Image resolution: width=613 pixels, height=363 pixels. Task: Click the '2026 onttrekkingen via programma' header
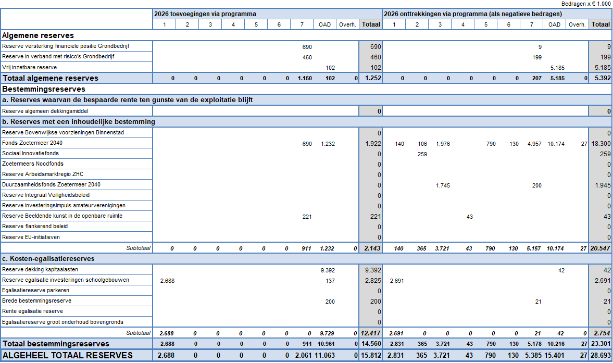(472, 14)
